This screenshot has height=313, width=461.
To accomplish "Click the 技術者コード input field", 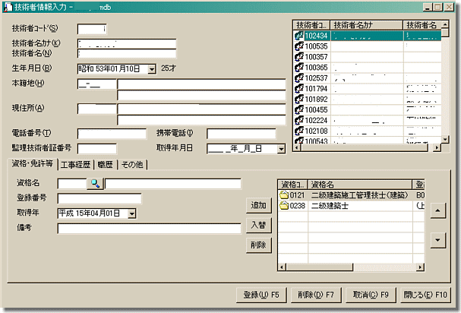I will (92, 29).
